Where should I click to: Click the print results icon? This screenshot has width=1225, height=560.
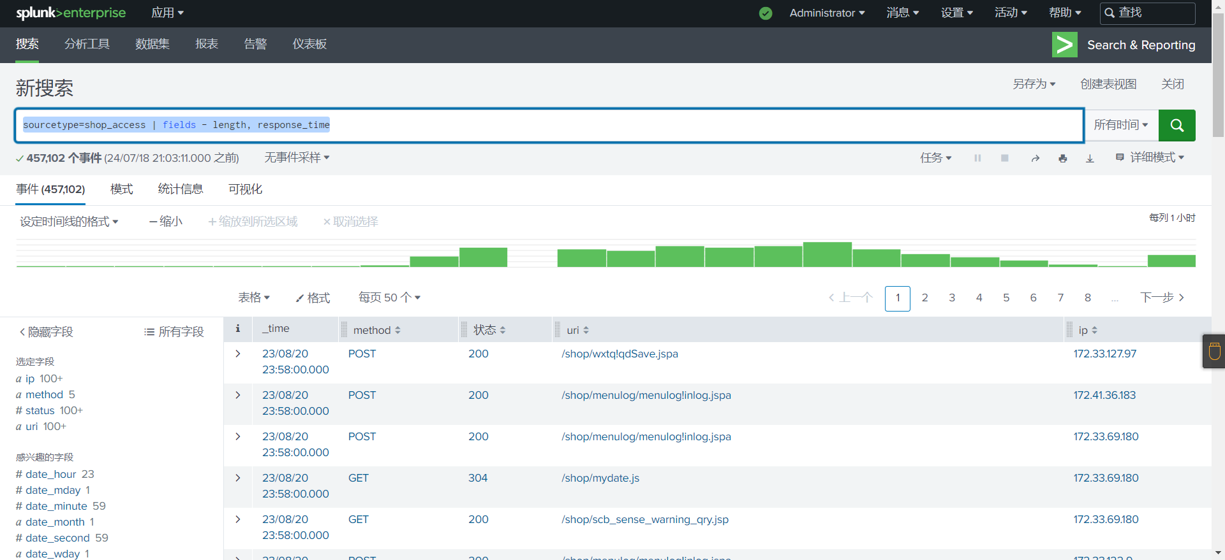click(x=1062, y=159)
